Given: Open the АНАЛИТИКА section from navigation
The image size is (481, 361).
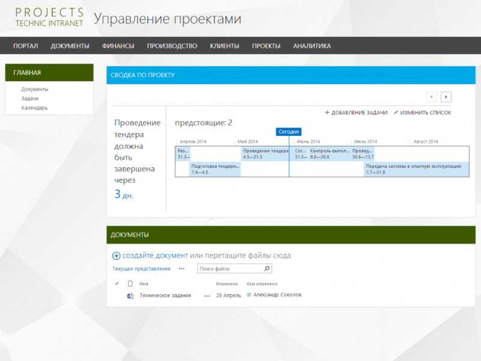Looking at the screenshot, I should pyautogui.click(x=311, y=45).
